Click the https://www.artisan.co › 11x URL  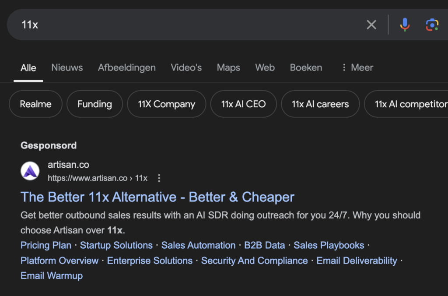click(98, 178)
